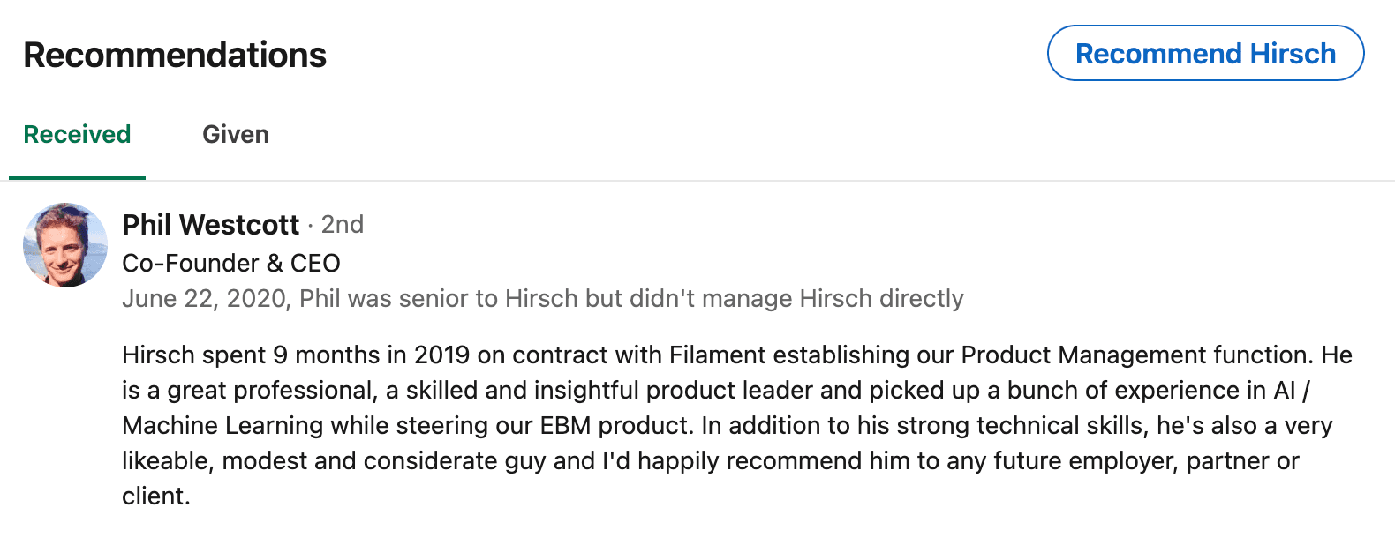This screenshot has width=1395, height=545.
Task: Open the Phil Westcott name link
Action: (x=210, y=225)
